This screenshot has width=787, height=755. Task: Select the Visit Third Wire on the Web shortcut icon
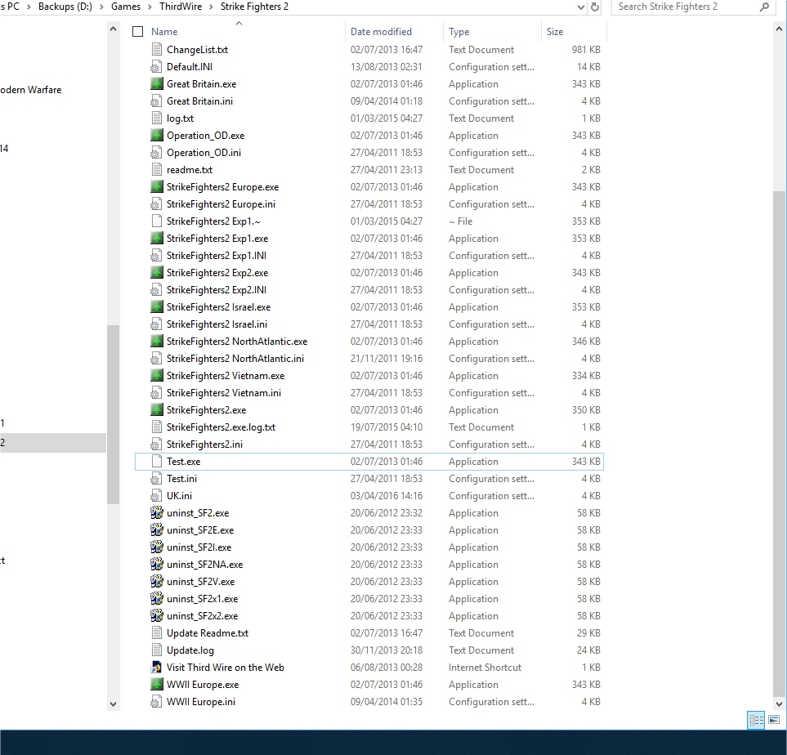tap(157, 667)
